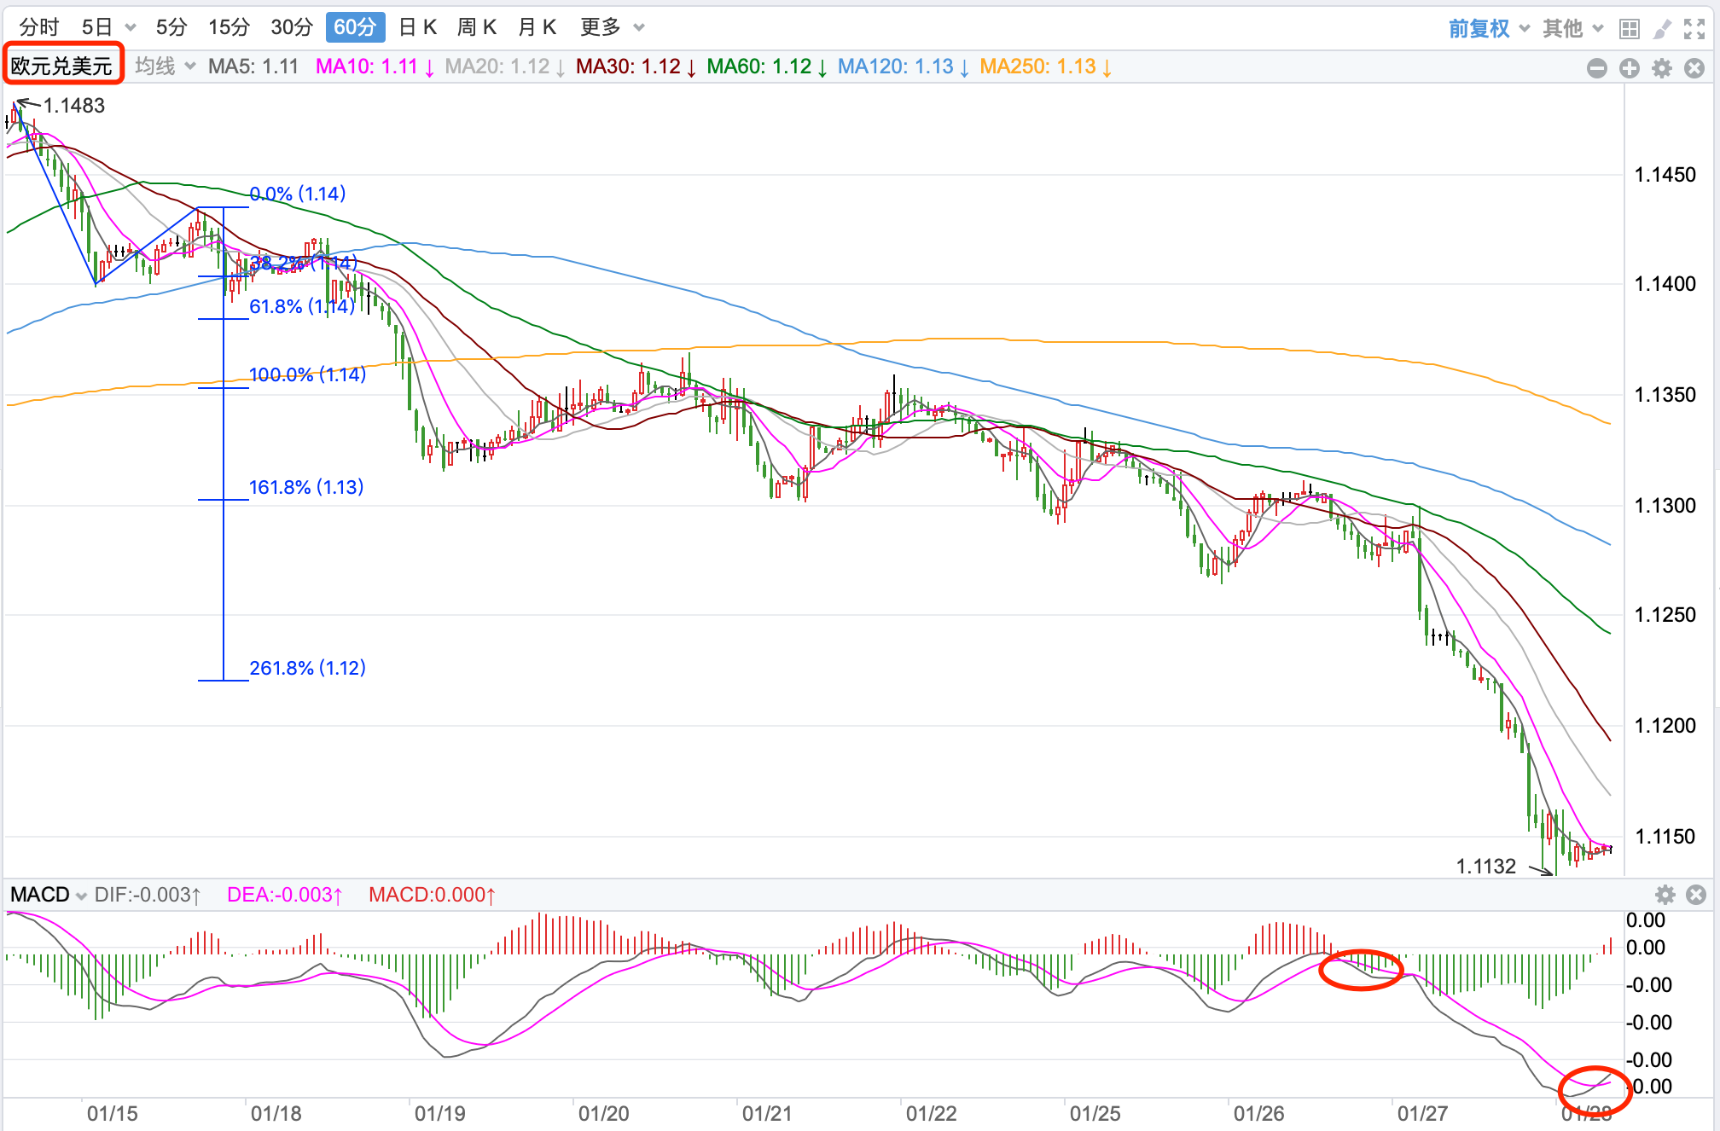Close the MACD indicator panel
Screen dimensions: 1720x1131
coord(1696,895)
